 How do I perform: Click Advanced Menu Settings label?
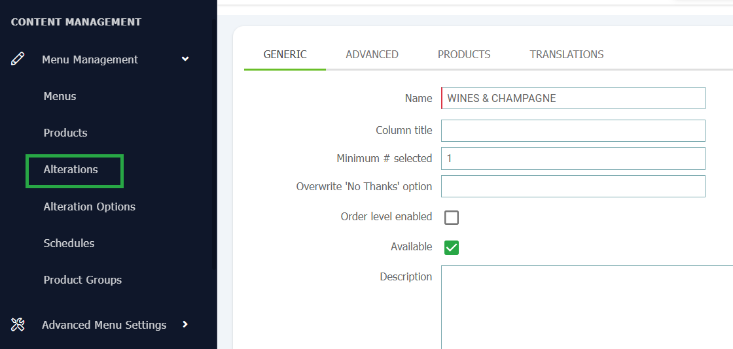(104, 325)
